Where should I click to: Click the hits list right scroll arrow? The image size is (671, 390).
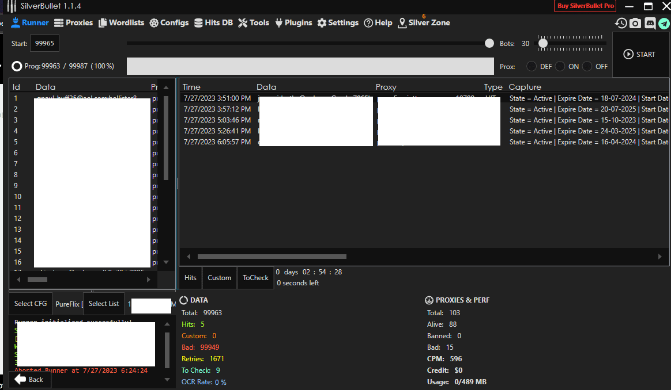659,257
